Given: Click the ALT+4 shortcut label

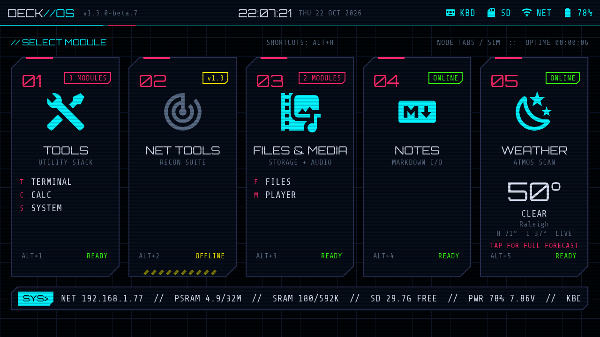Looking at the screenshot, I should click(x=383, y=256).
